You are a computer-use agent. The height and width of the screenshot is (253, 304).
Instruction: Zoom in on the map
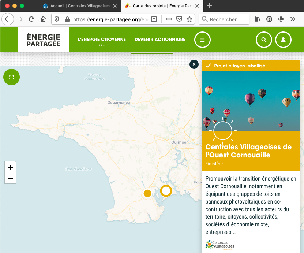point(11,167)
